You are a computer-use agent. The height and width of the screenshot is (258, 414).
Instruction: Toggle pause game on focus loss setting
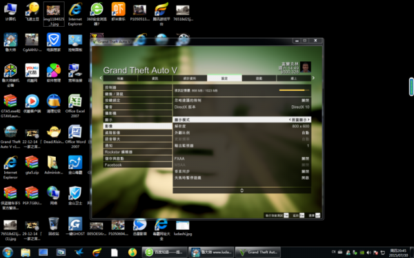pyautogui.click(x=241, y=178)
